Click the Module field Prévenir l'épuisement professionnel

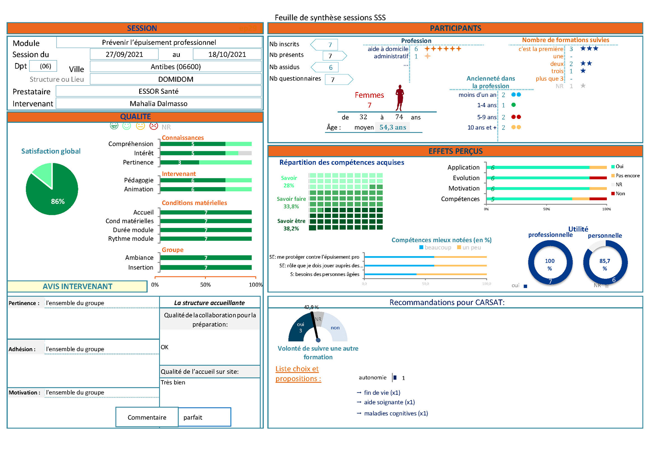point(159,42)
